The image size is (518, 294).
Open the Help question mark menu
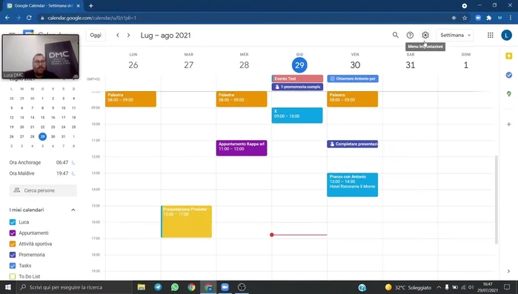[410, 35]
